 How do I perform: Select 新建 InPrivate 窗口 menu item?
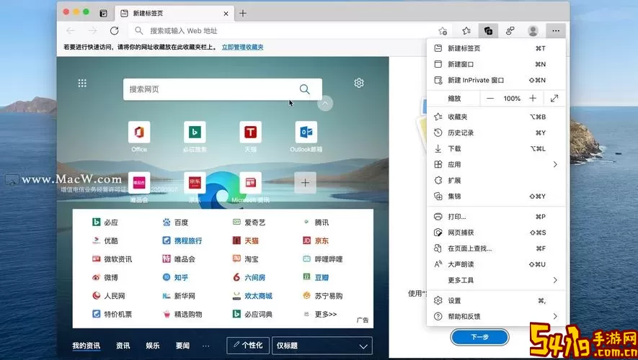tap(495, 80)
